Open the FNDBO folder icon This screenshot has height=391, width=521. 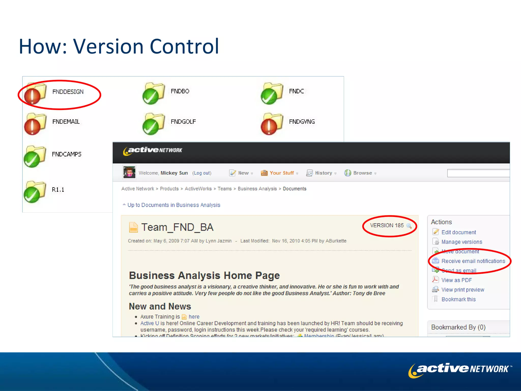(154, 93)
